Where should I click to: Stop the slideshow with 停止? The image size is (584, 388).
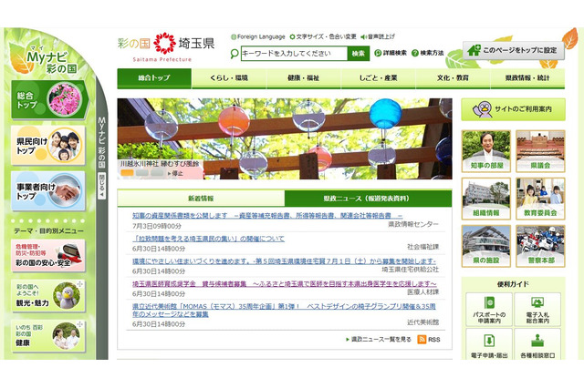(x=175, y=173)
